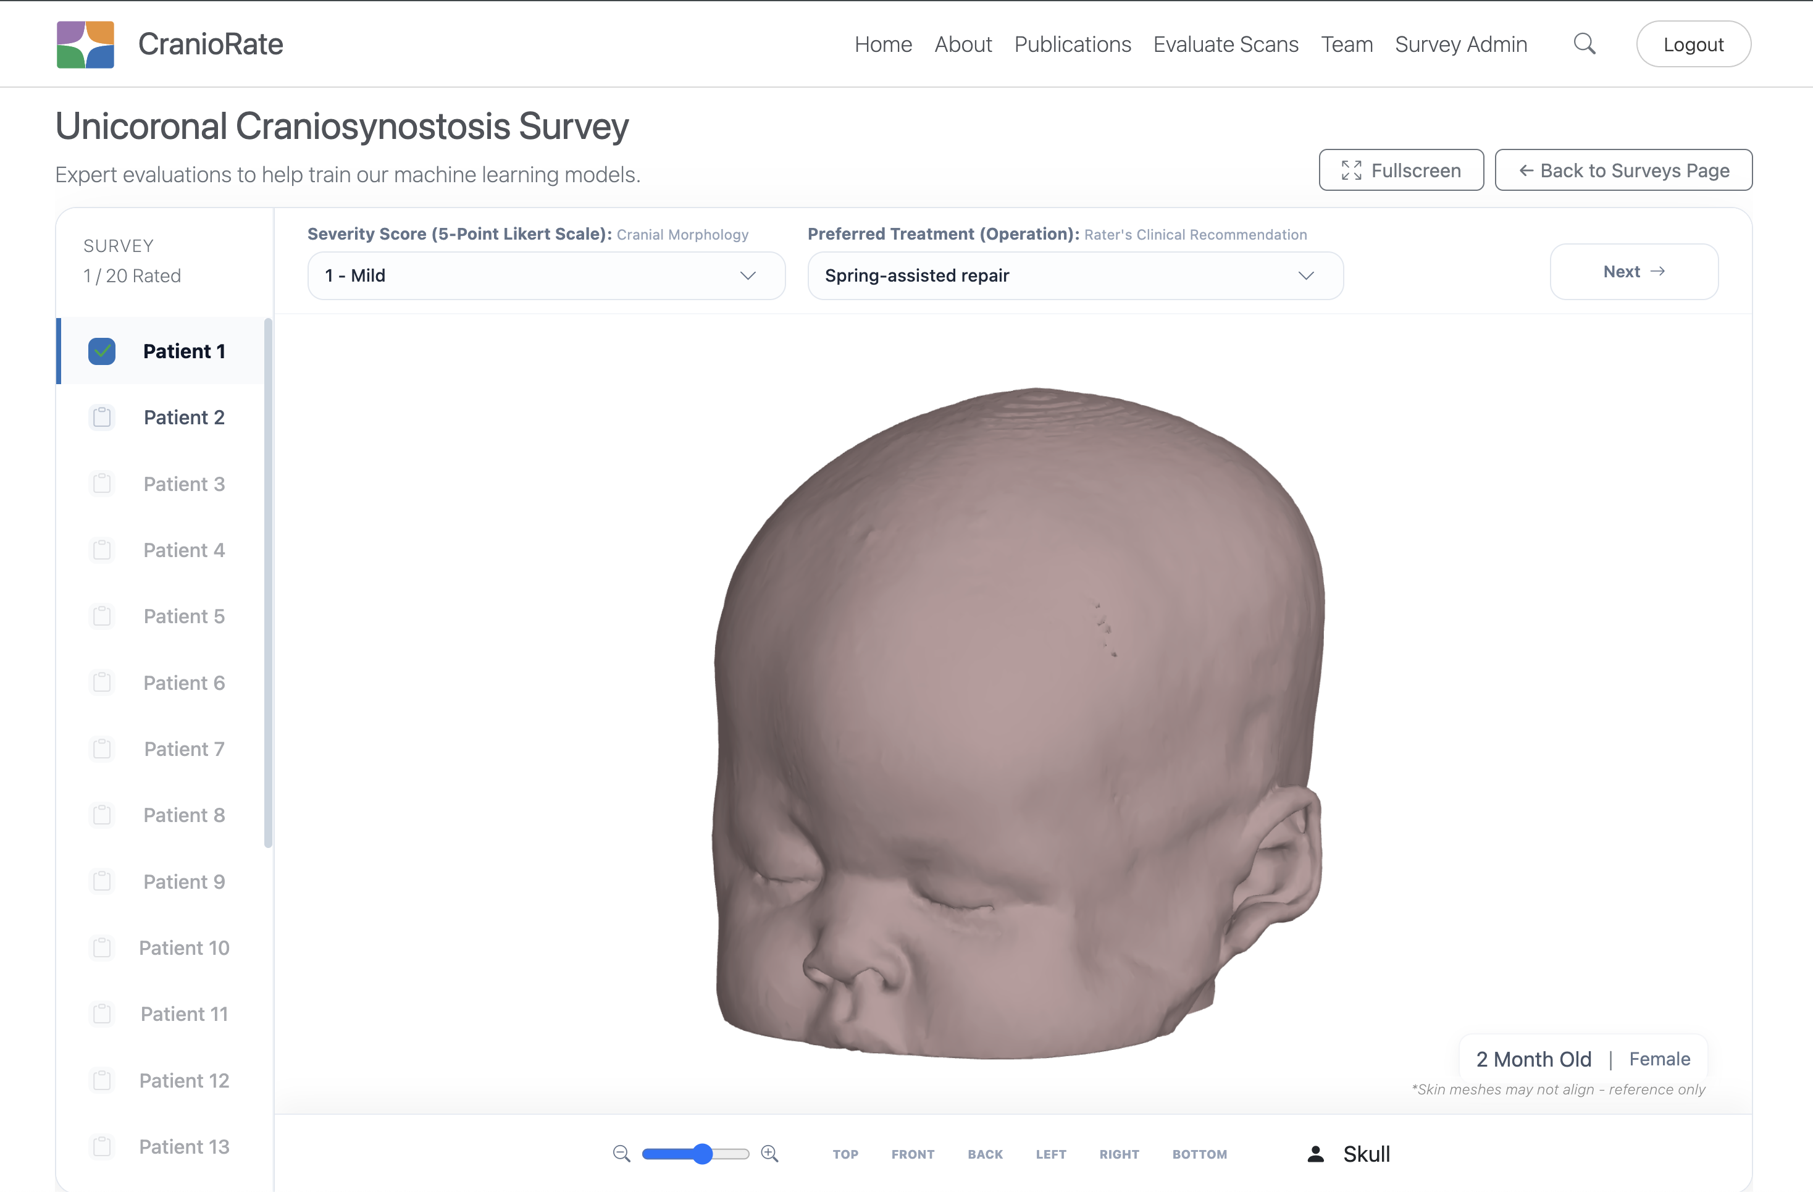Click the clipboard icon for Patient 10

[102, 947]
